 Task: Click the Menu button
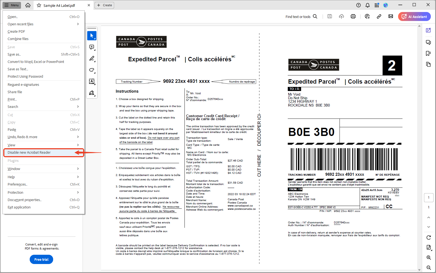[11, 5]
